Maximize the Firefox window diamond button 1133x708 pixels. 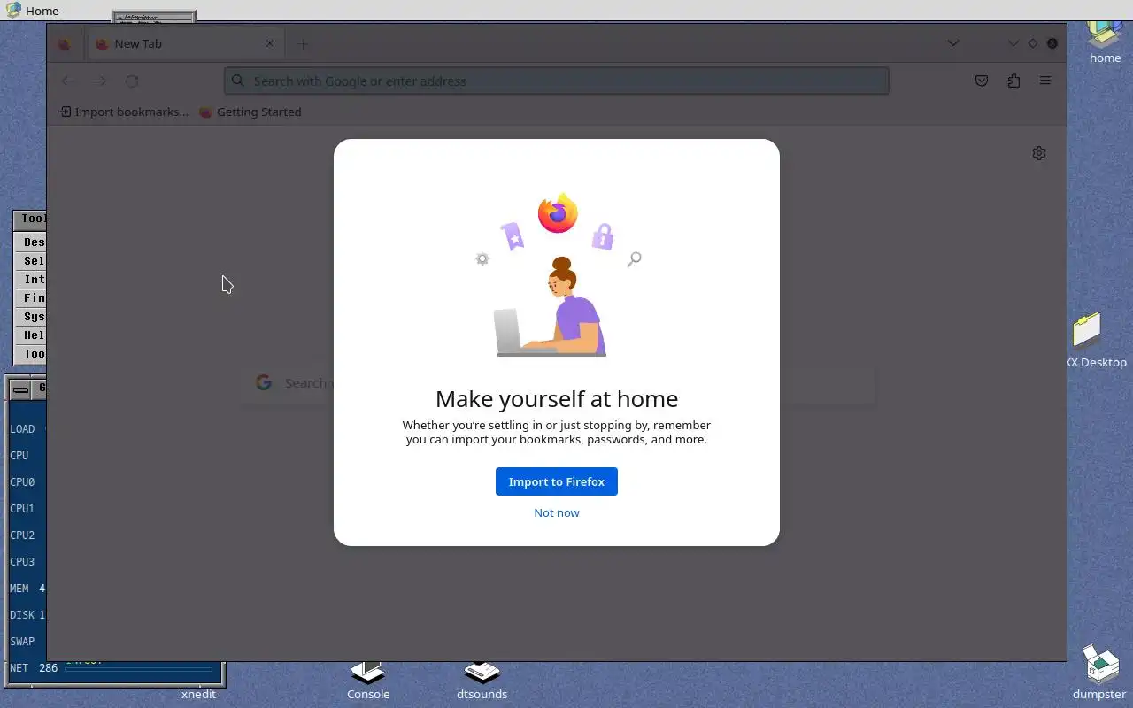(x=1033, y=43)
